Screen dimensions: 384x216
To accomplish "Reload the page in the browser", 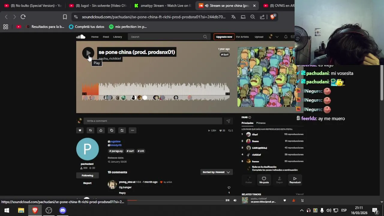I will coord(23,17).
